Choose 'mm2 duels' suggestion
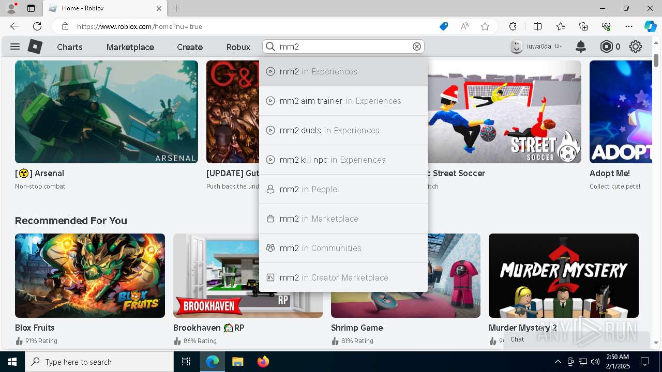This screenshot has width=662, height=372. tap(343, 130)
